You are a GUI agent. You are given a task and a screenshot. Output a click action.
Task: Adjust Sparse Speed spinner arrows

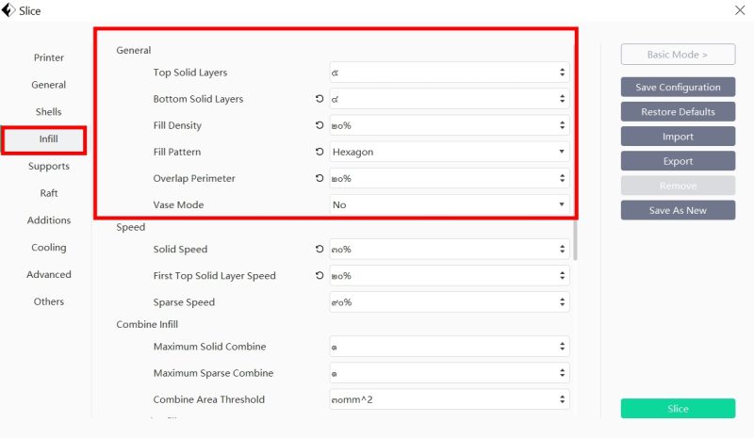pyautogui.click(x=562, y=302)
